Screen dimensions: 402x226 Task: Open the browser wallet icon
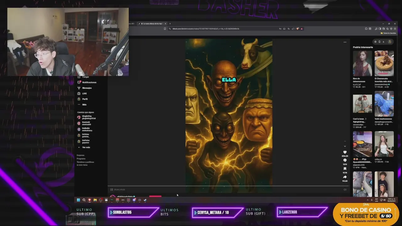(x=383, y=29)
